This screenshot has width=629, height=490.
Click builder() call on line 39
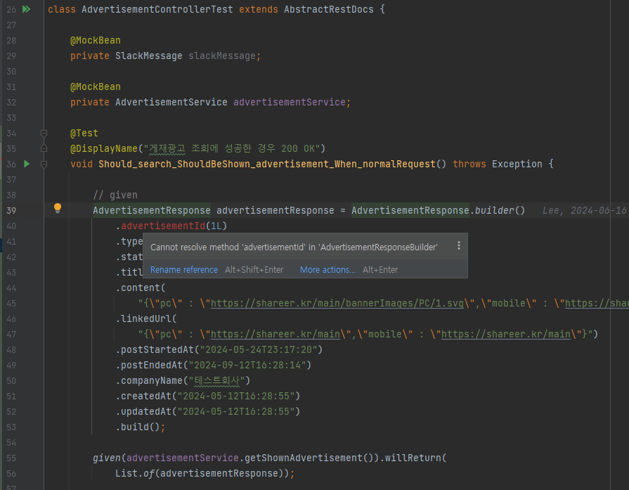(500, 210)
